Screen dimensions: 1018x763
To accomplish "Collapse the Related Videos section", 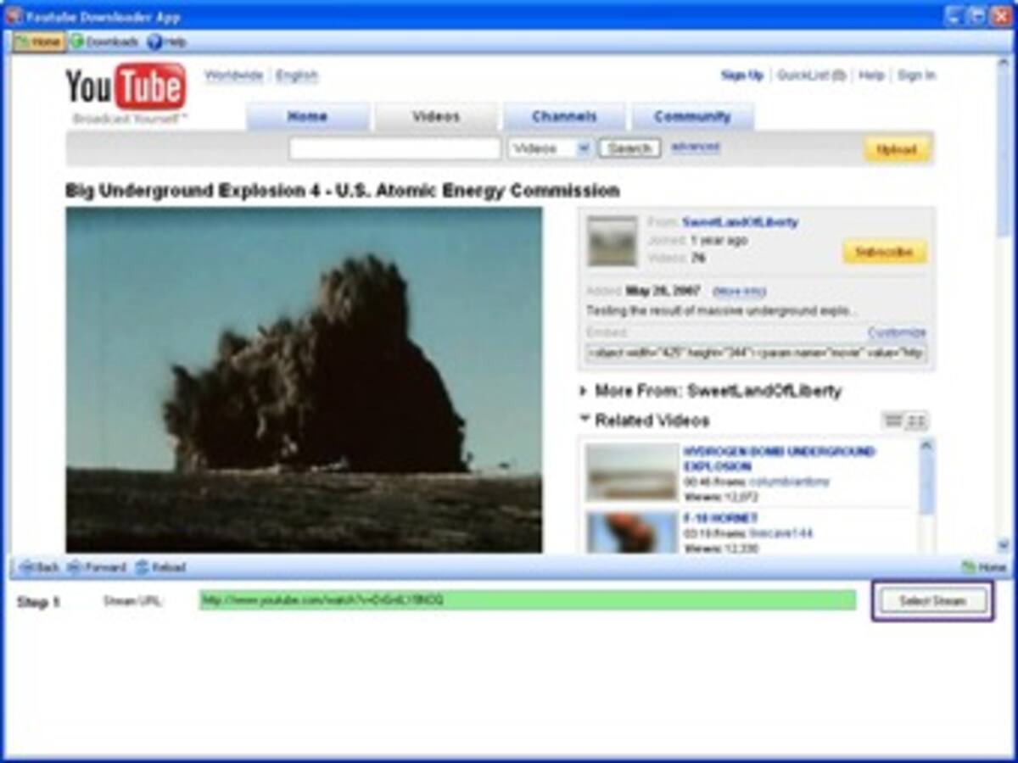I will (x=645, y=420).
